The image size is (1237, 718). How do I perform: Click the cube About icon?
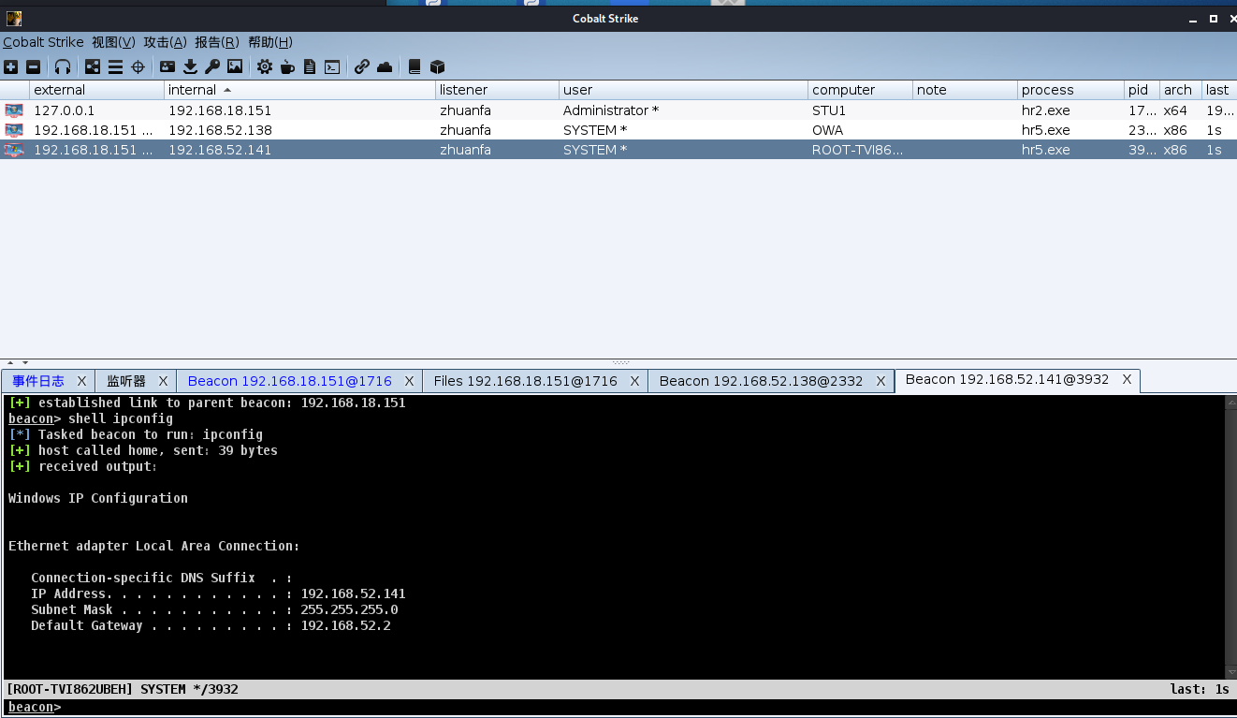[437, 66]
